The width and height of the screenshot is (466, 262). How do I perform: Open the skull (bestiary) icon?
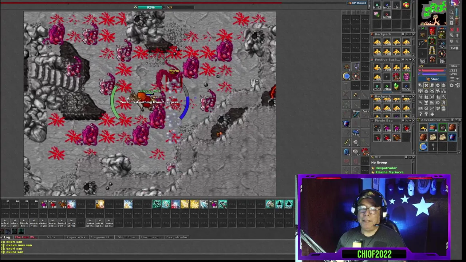(438, 86)
